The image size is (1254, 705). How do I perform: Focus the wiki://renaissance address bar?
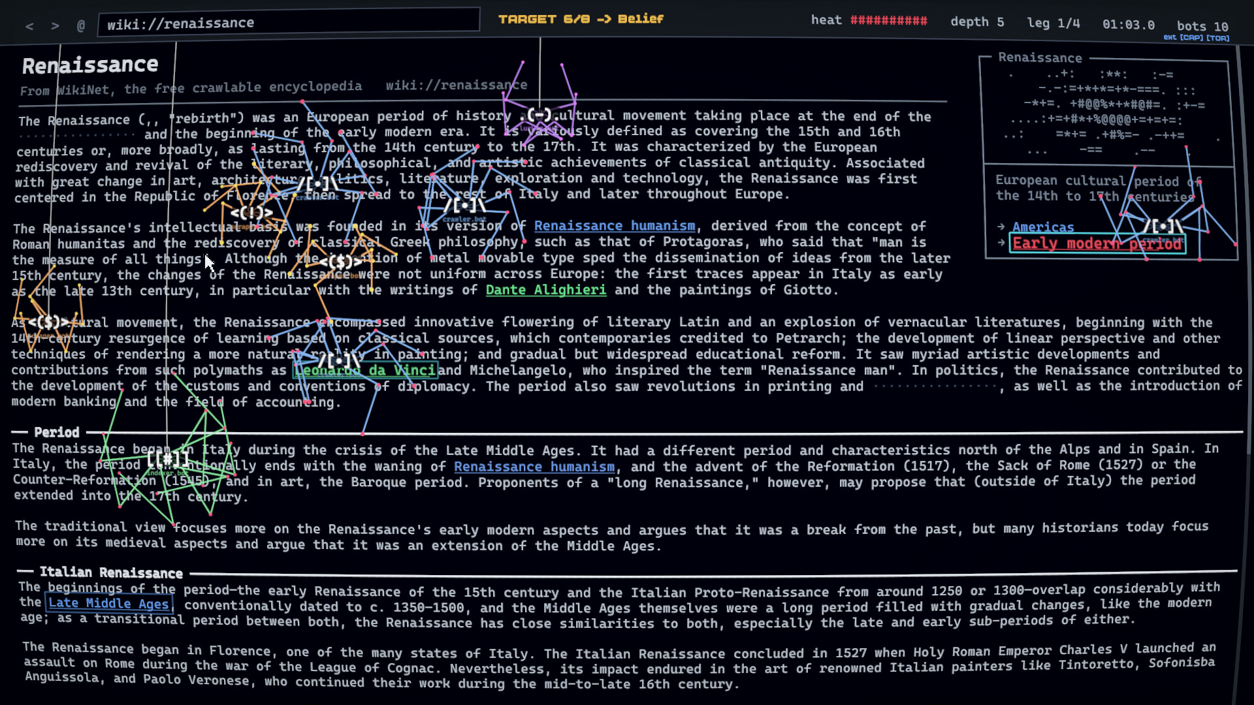coord(289,22)
